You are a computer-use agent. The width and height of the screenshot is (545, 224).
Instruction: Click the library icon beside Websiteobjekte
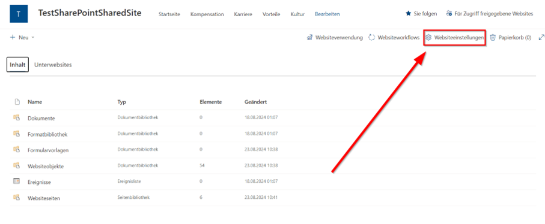[x=16, y=165]
